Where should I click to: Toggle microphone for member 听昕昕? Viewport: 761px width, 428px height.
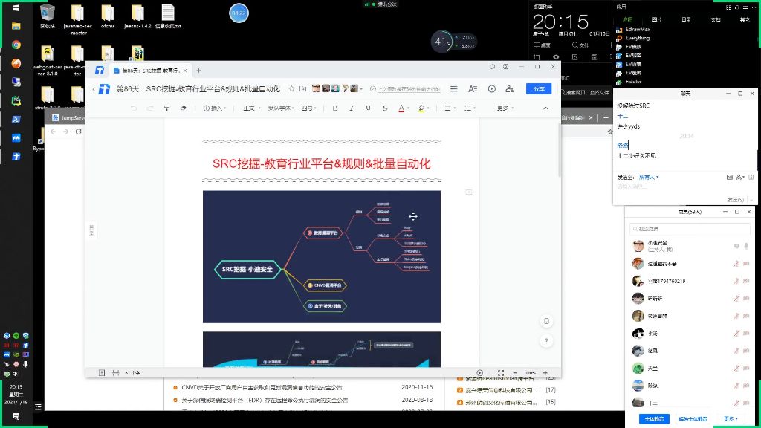pyautogui.click(x=736, y=299)
